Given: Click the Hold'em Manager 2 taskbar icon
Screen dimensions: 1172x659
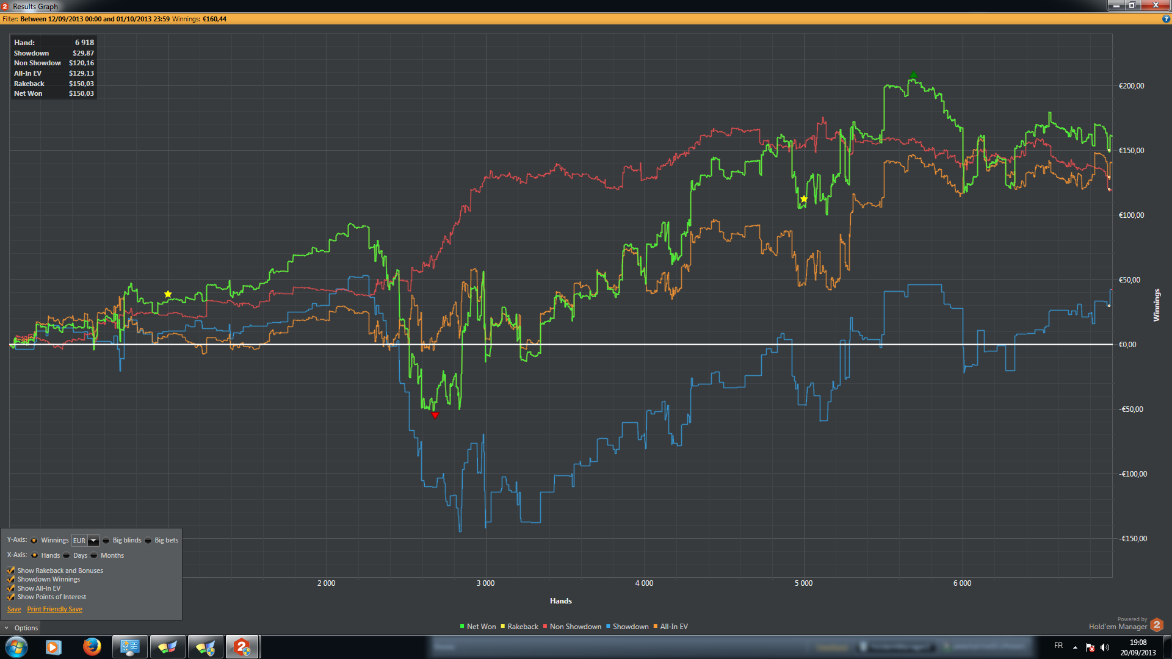Looking at the screenshot, I should [242, 646].
